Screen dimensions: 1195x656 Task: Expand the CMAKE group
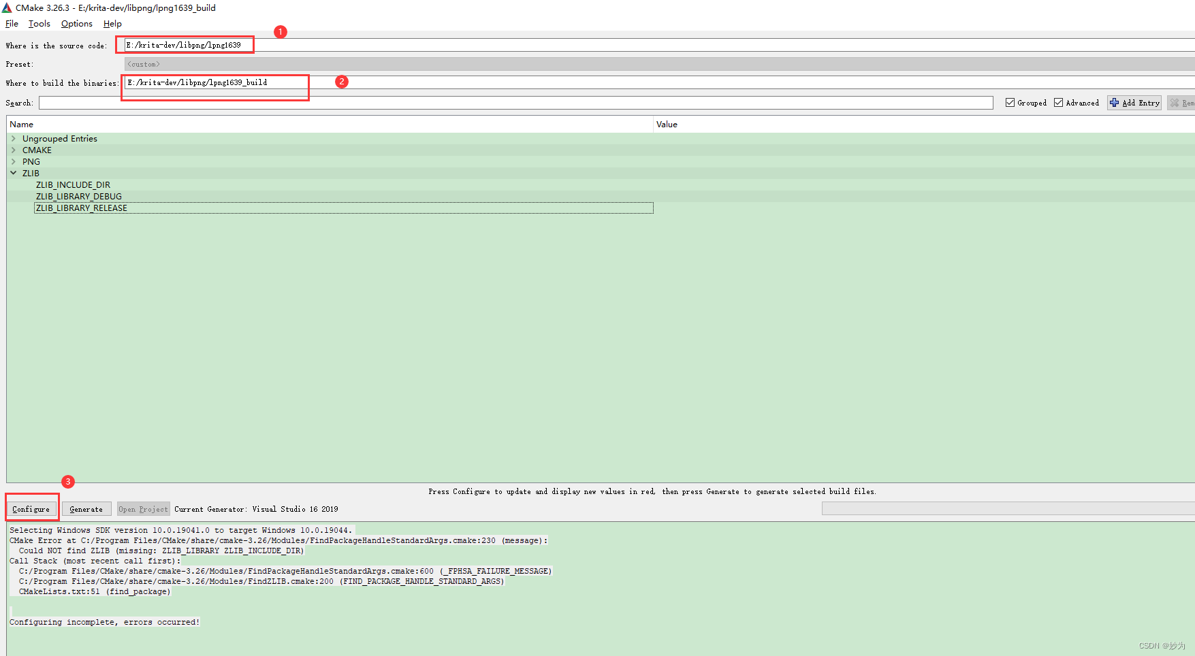pos(13,150)
